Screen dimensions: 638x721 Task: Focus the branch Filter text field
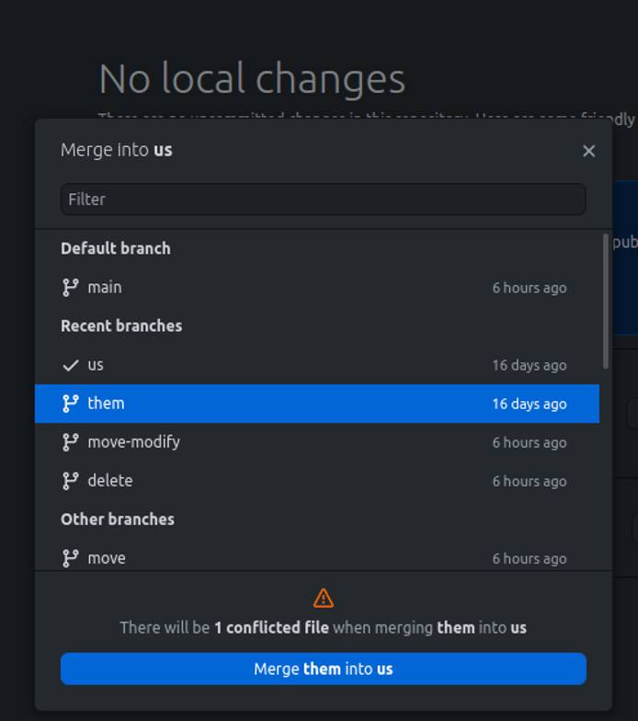(323, 200)
